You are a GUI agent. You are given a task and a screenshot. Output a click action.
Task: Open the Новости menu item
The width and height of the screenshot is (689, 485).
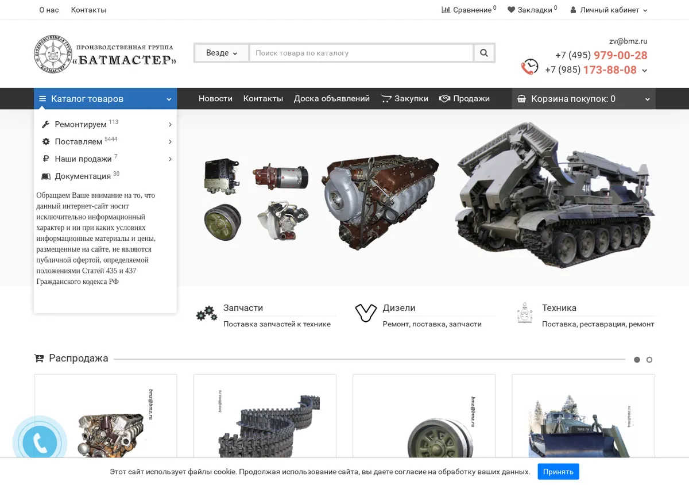coord(215,99)
